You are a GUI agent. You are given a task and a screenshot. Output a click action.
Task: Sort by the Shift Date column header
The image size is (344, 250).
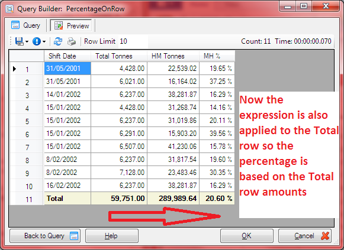pos(67,56)
